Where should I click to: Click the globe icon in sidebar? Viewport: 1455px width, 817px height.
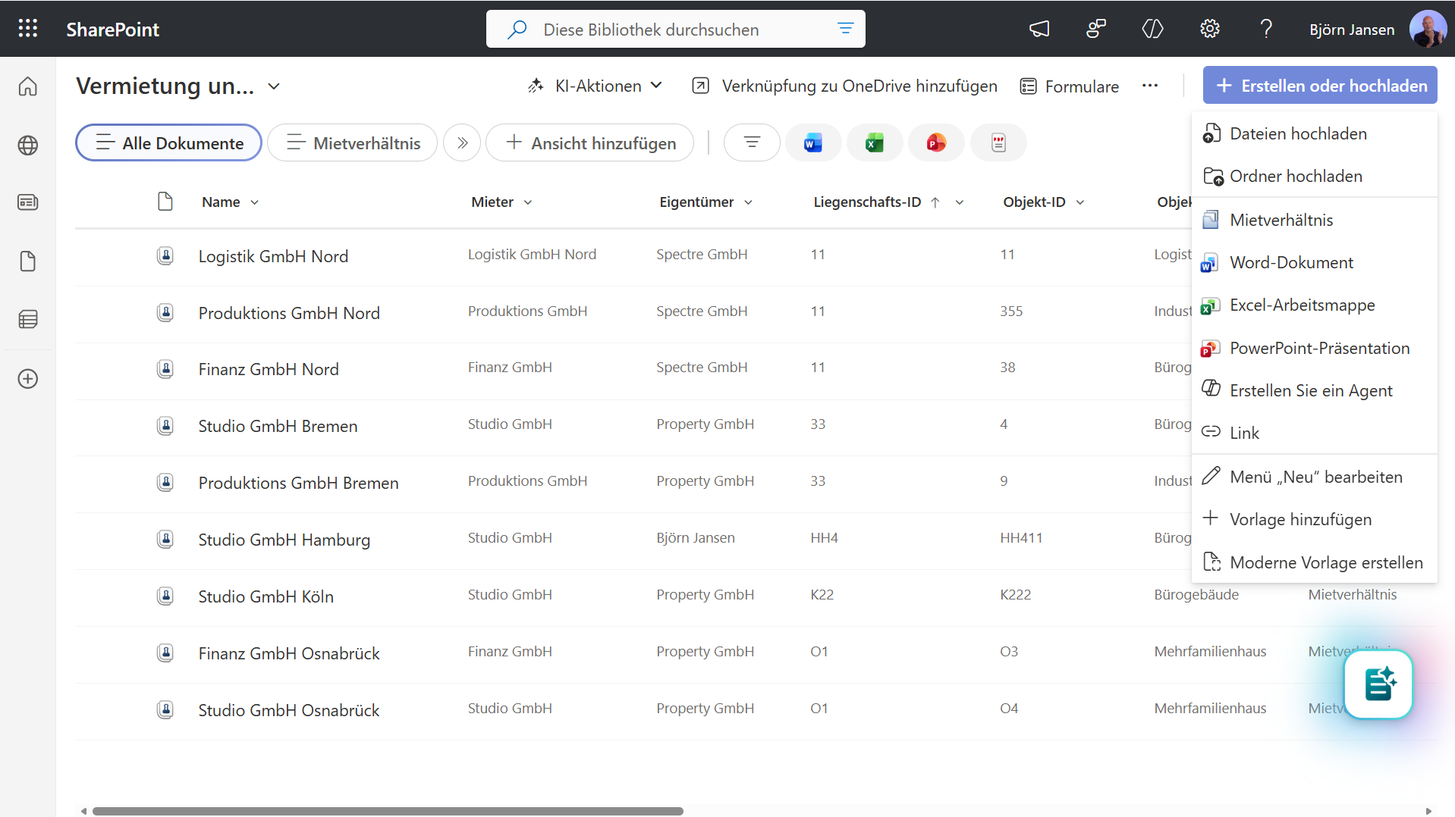pyautogui.click(x=28, y=146)
